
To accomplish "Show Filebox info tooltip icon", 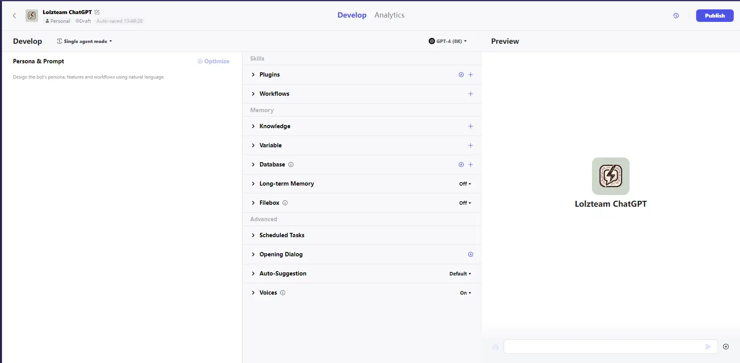I will pyautogui.click(x=285, y=203).
